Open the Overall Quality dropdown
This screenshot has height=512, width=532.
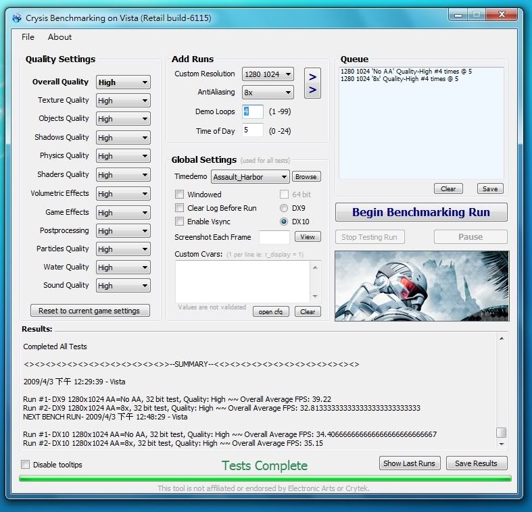click(123, 82)
